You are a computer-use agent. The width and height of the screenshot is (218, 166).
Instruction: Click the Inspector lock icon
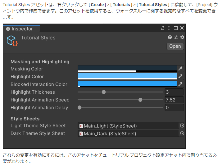click(162, 28)
